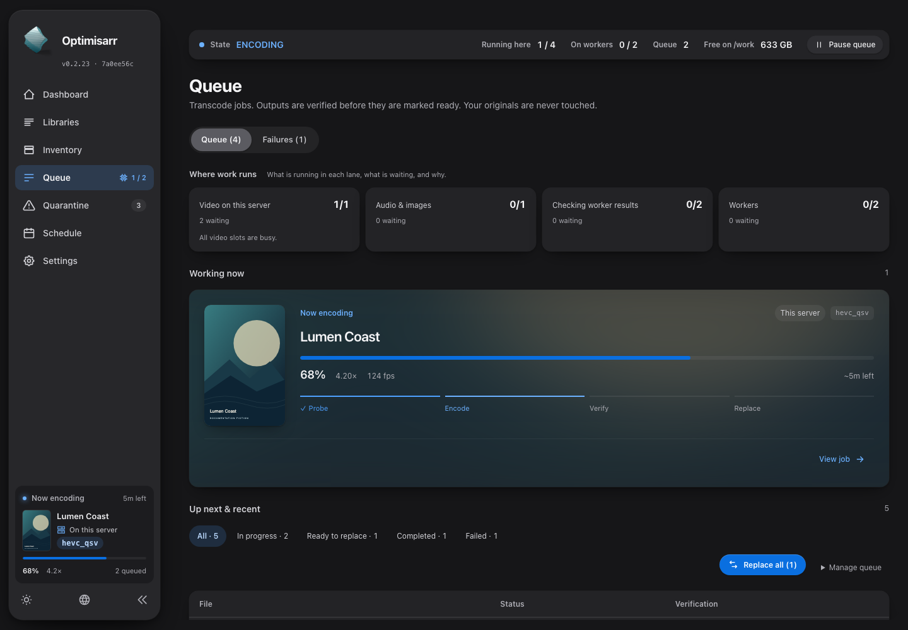Click the Quarantine warning triangle icon
The height and width of the screenshot is (630, 908).
click(x=29, y=205)
